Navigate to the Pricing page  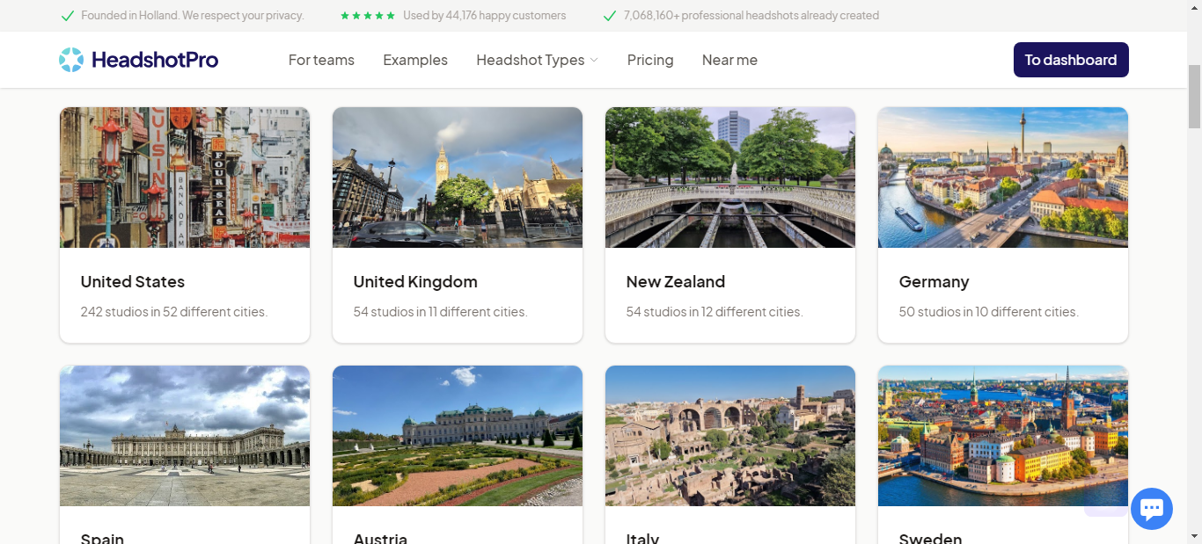[x=650, y=60]
